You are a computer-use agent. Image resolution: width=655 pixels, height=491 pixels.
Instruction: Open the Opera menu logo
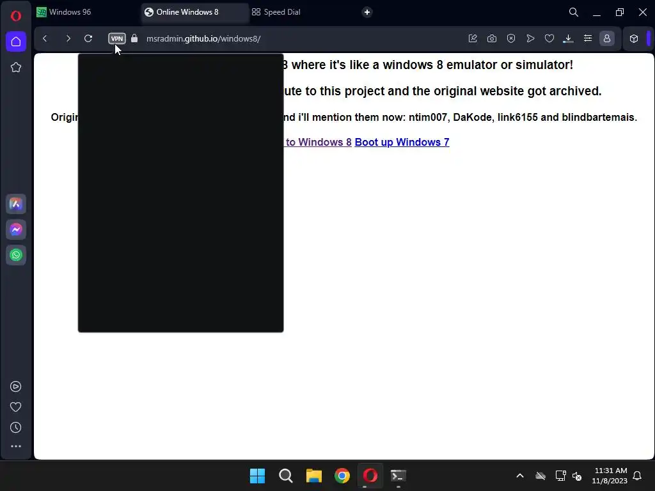16,16
